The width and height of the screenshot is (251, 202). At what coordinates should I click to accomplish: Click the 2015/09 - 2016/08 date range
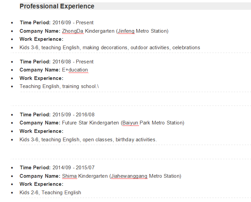[x=74, y=115]
